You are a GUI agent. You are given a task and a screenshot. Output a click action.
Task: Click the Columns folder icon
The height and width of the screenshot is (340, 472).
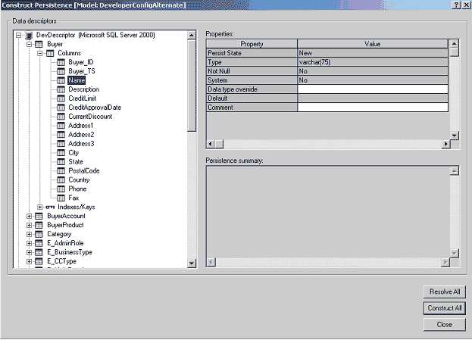(x=50, y=53)
